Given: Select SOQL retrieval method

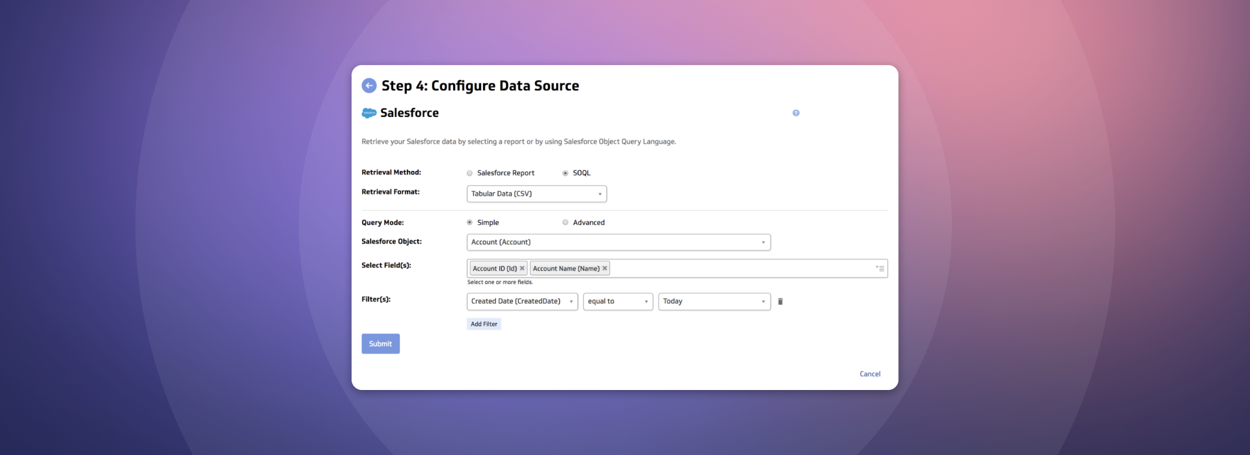Looking at the screenshot, I should click(x=565, y=174).
